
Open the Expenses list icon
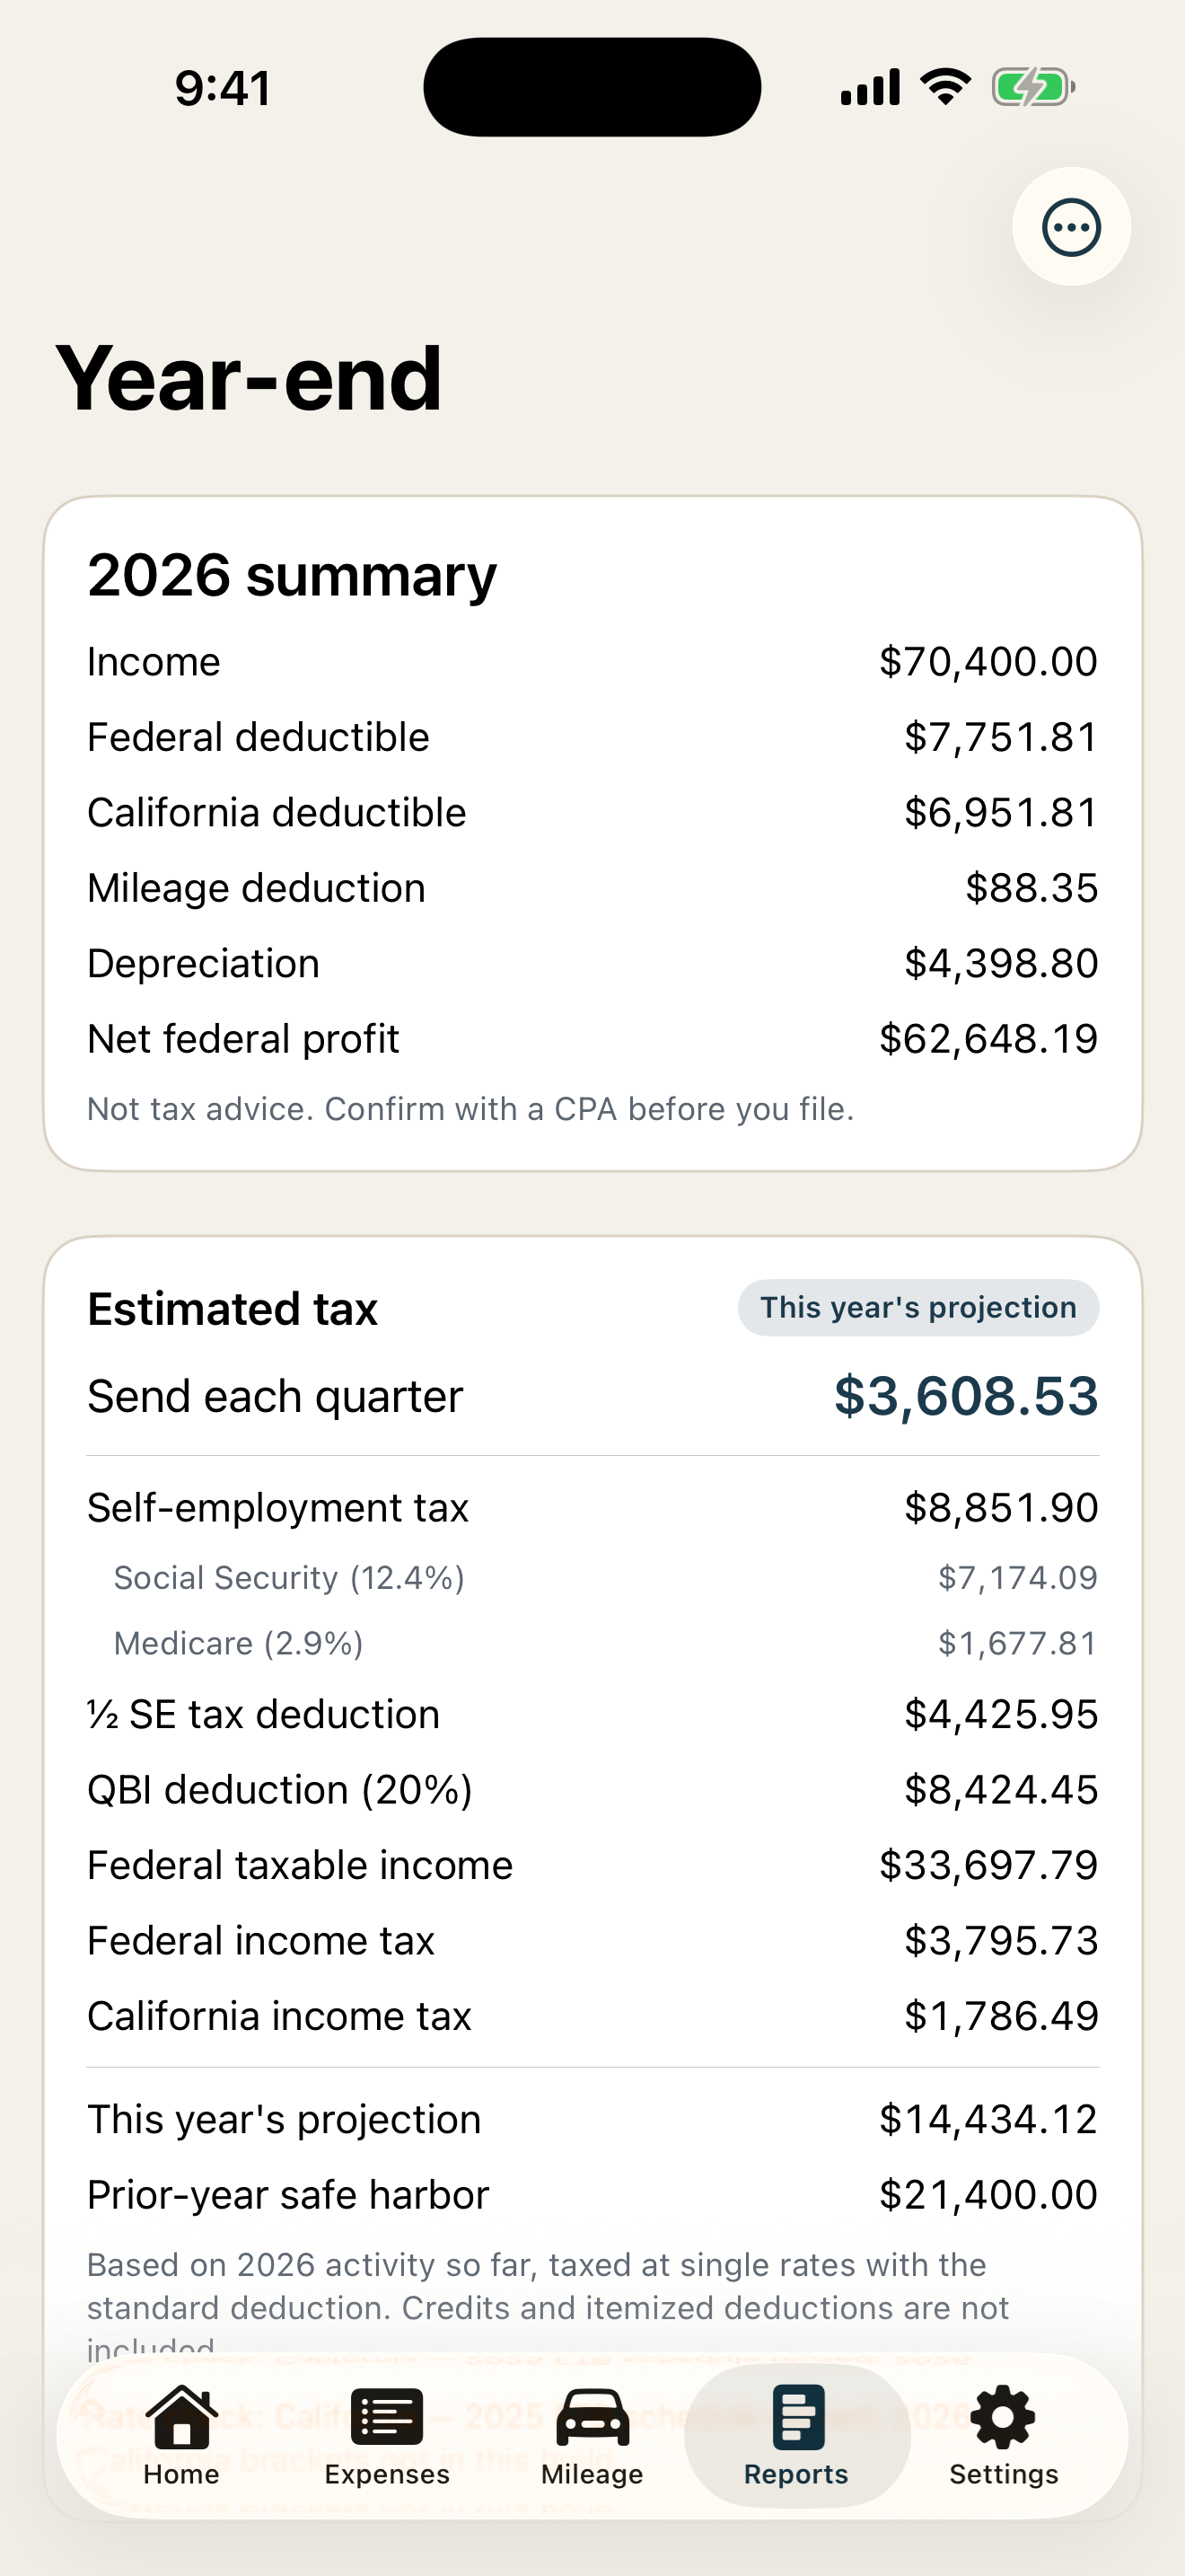(387, 2416)
